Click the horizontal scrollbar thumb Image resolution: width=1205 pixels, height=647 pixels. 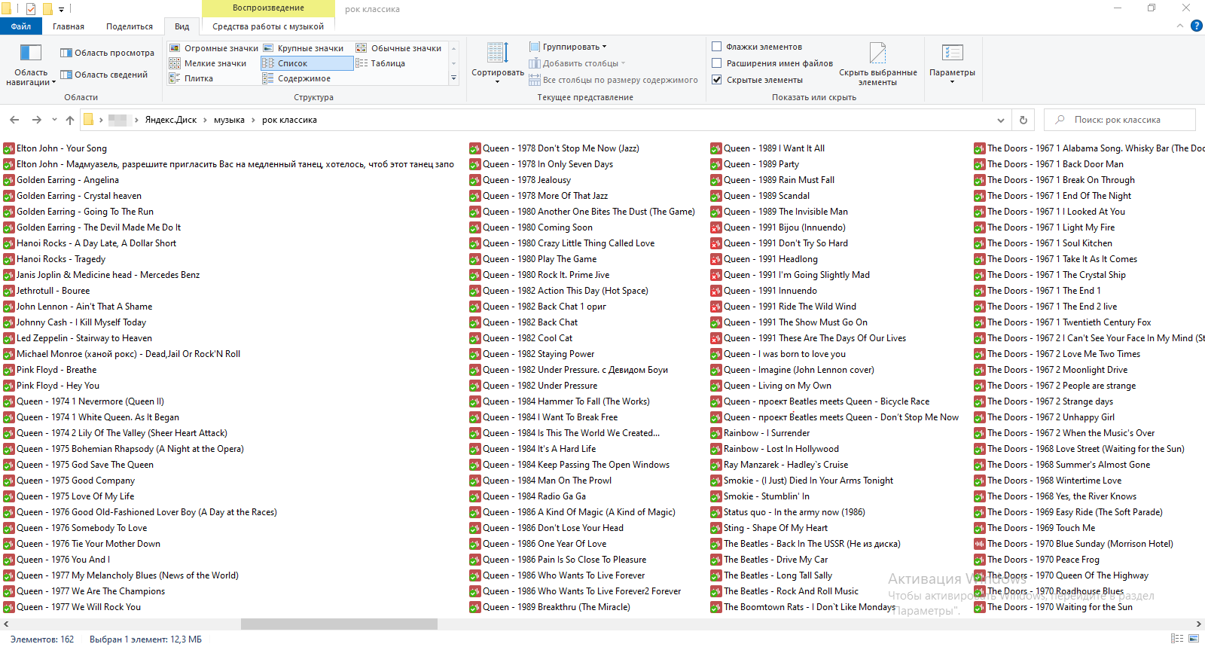pyautogui.click(x=339, y=624)
